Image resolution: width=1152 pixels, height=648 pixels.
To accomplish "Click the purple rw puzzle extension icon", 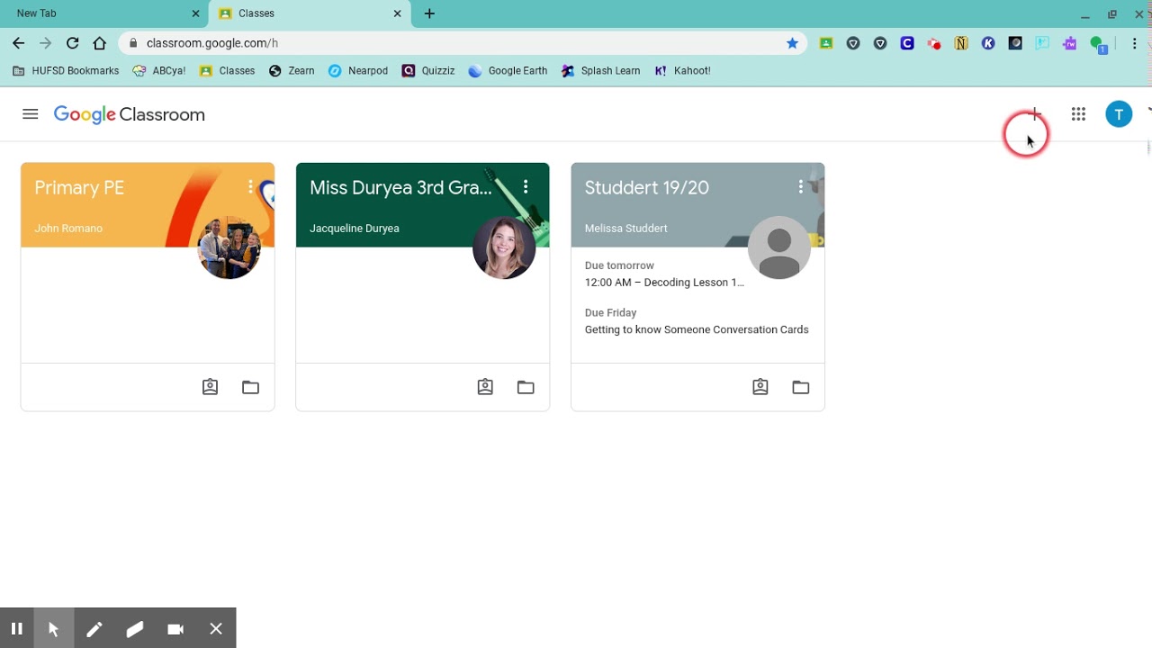I will coord(1069,43).
